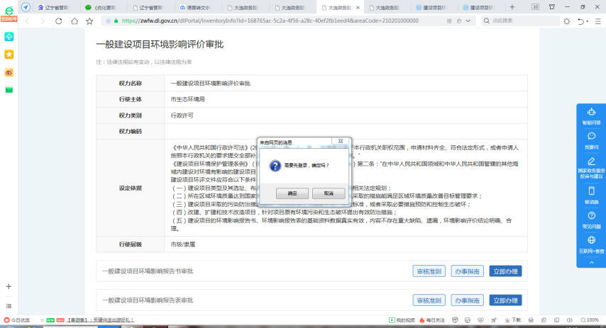Open the skin shirt icon

(552, 7)
